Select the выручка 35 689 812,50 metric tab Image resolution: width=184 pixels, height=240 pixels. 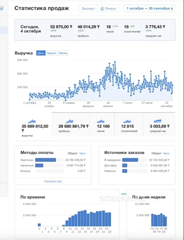pyautogui.click(x=33, y=126)
